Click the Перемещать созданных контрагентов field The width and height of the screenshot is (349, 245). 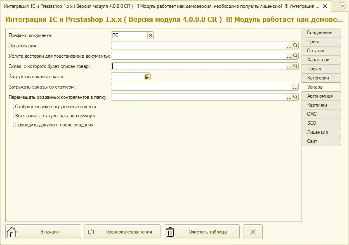click(198, 97)
